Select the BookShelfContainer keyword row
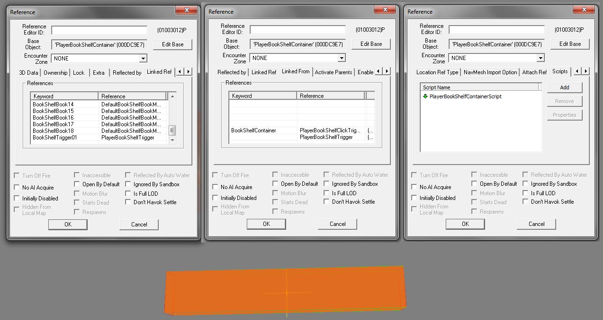The image size is (603, 320). click(302, 130)
